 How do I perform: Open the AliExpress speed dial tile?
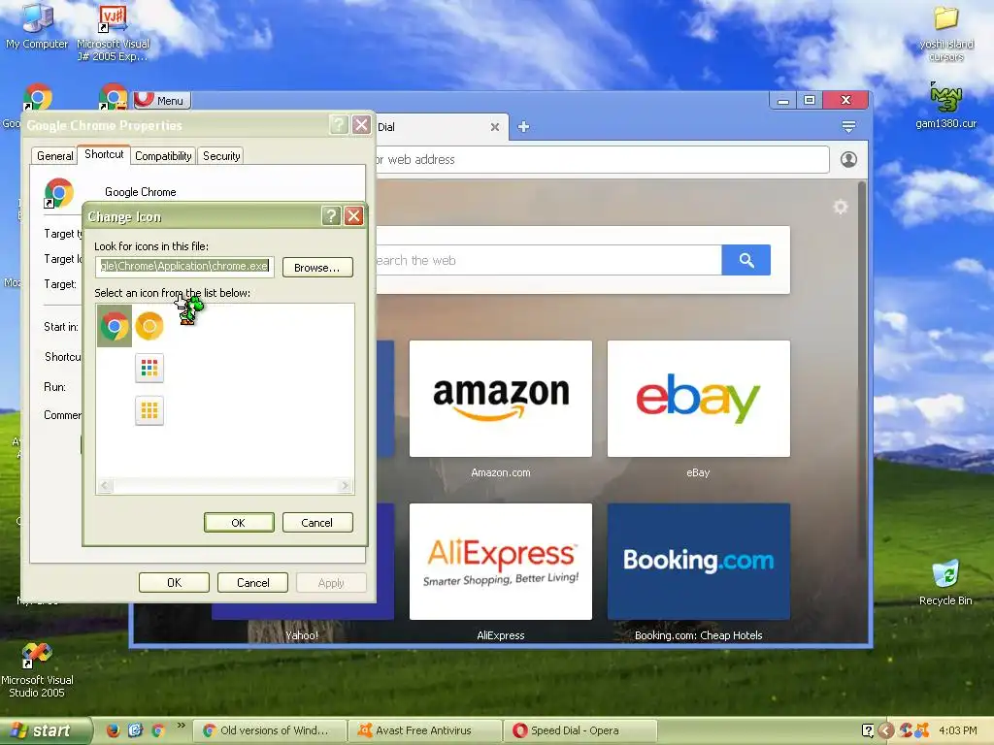(x=501, y=562)
